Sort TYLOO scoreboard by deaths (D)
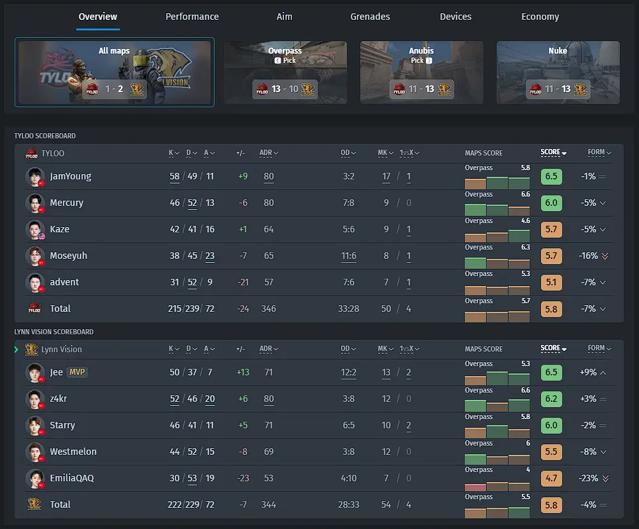The image size is (639, 529). (x=191, y=153)
